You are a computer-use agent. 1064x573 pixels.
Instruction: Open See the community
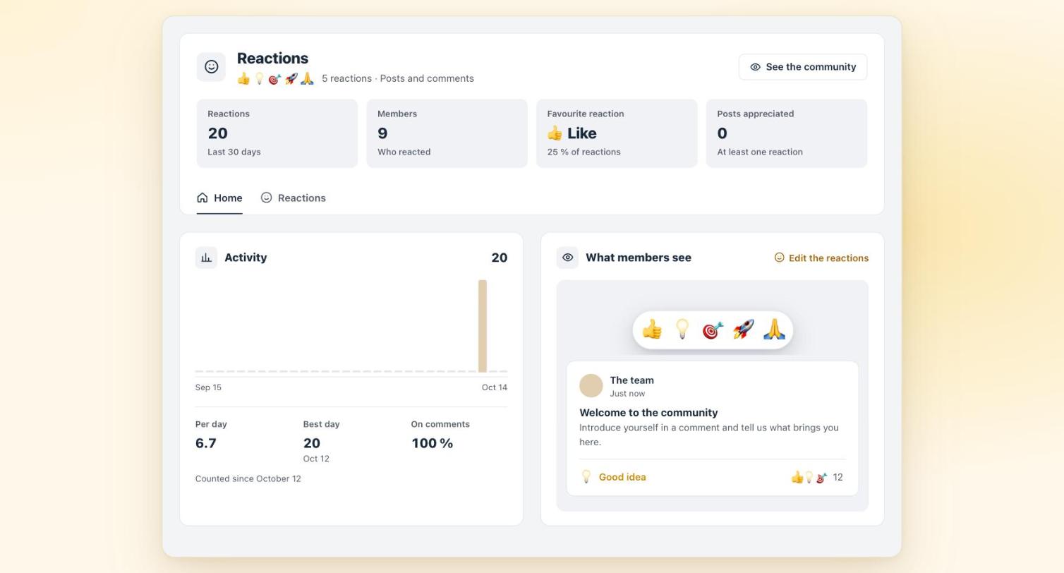pyautogui.click(x=803, y=67)
